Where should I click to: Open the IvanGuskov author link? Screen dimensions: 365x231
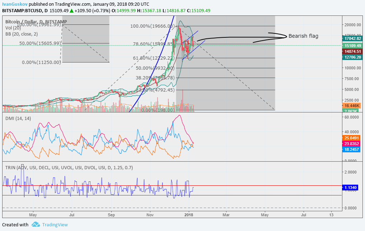tap(15, 4)
